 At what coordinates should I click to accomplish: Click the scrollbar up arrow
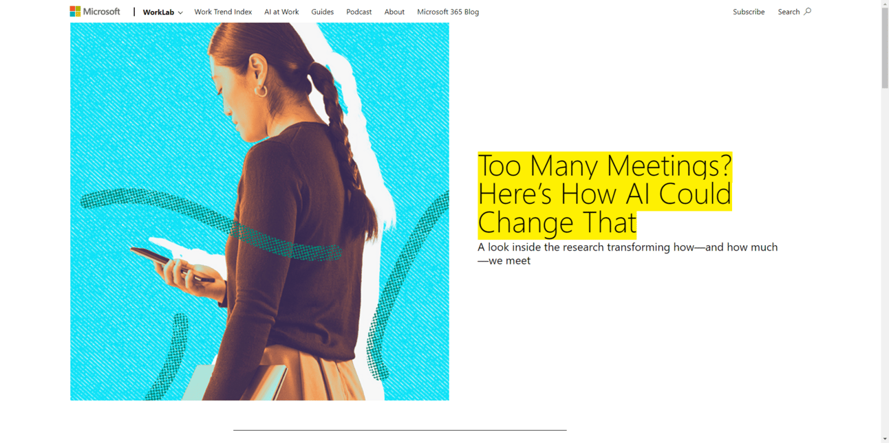(885, 4)
